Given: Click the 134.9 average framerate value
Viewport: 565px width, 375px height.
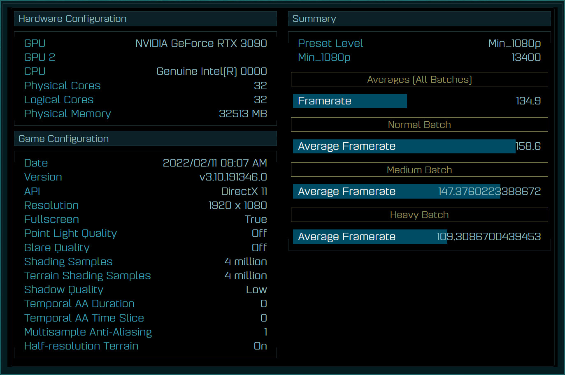Looking at the screenshot, I should [528, 101].
